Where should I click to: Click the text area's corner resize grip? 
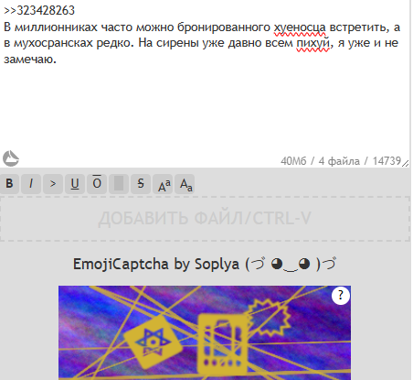(406, 163)
